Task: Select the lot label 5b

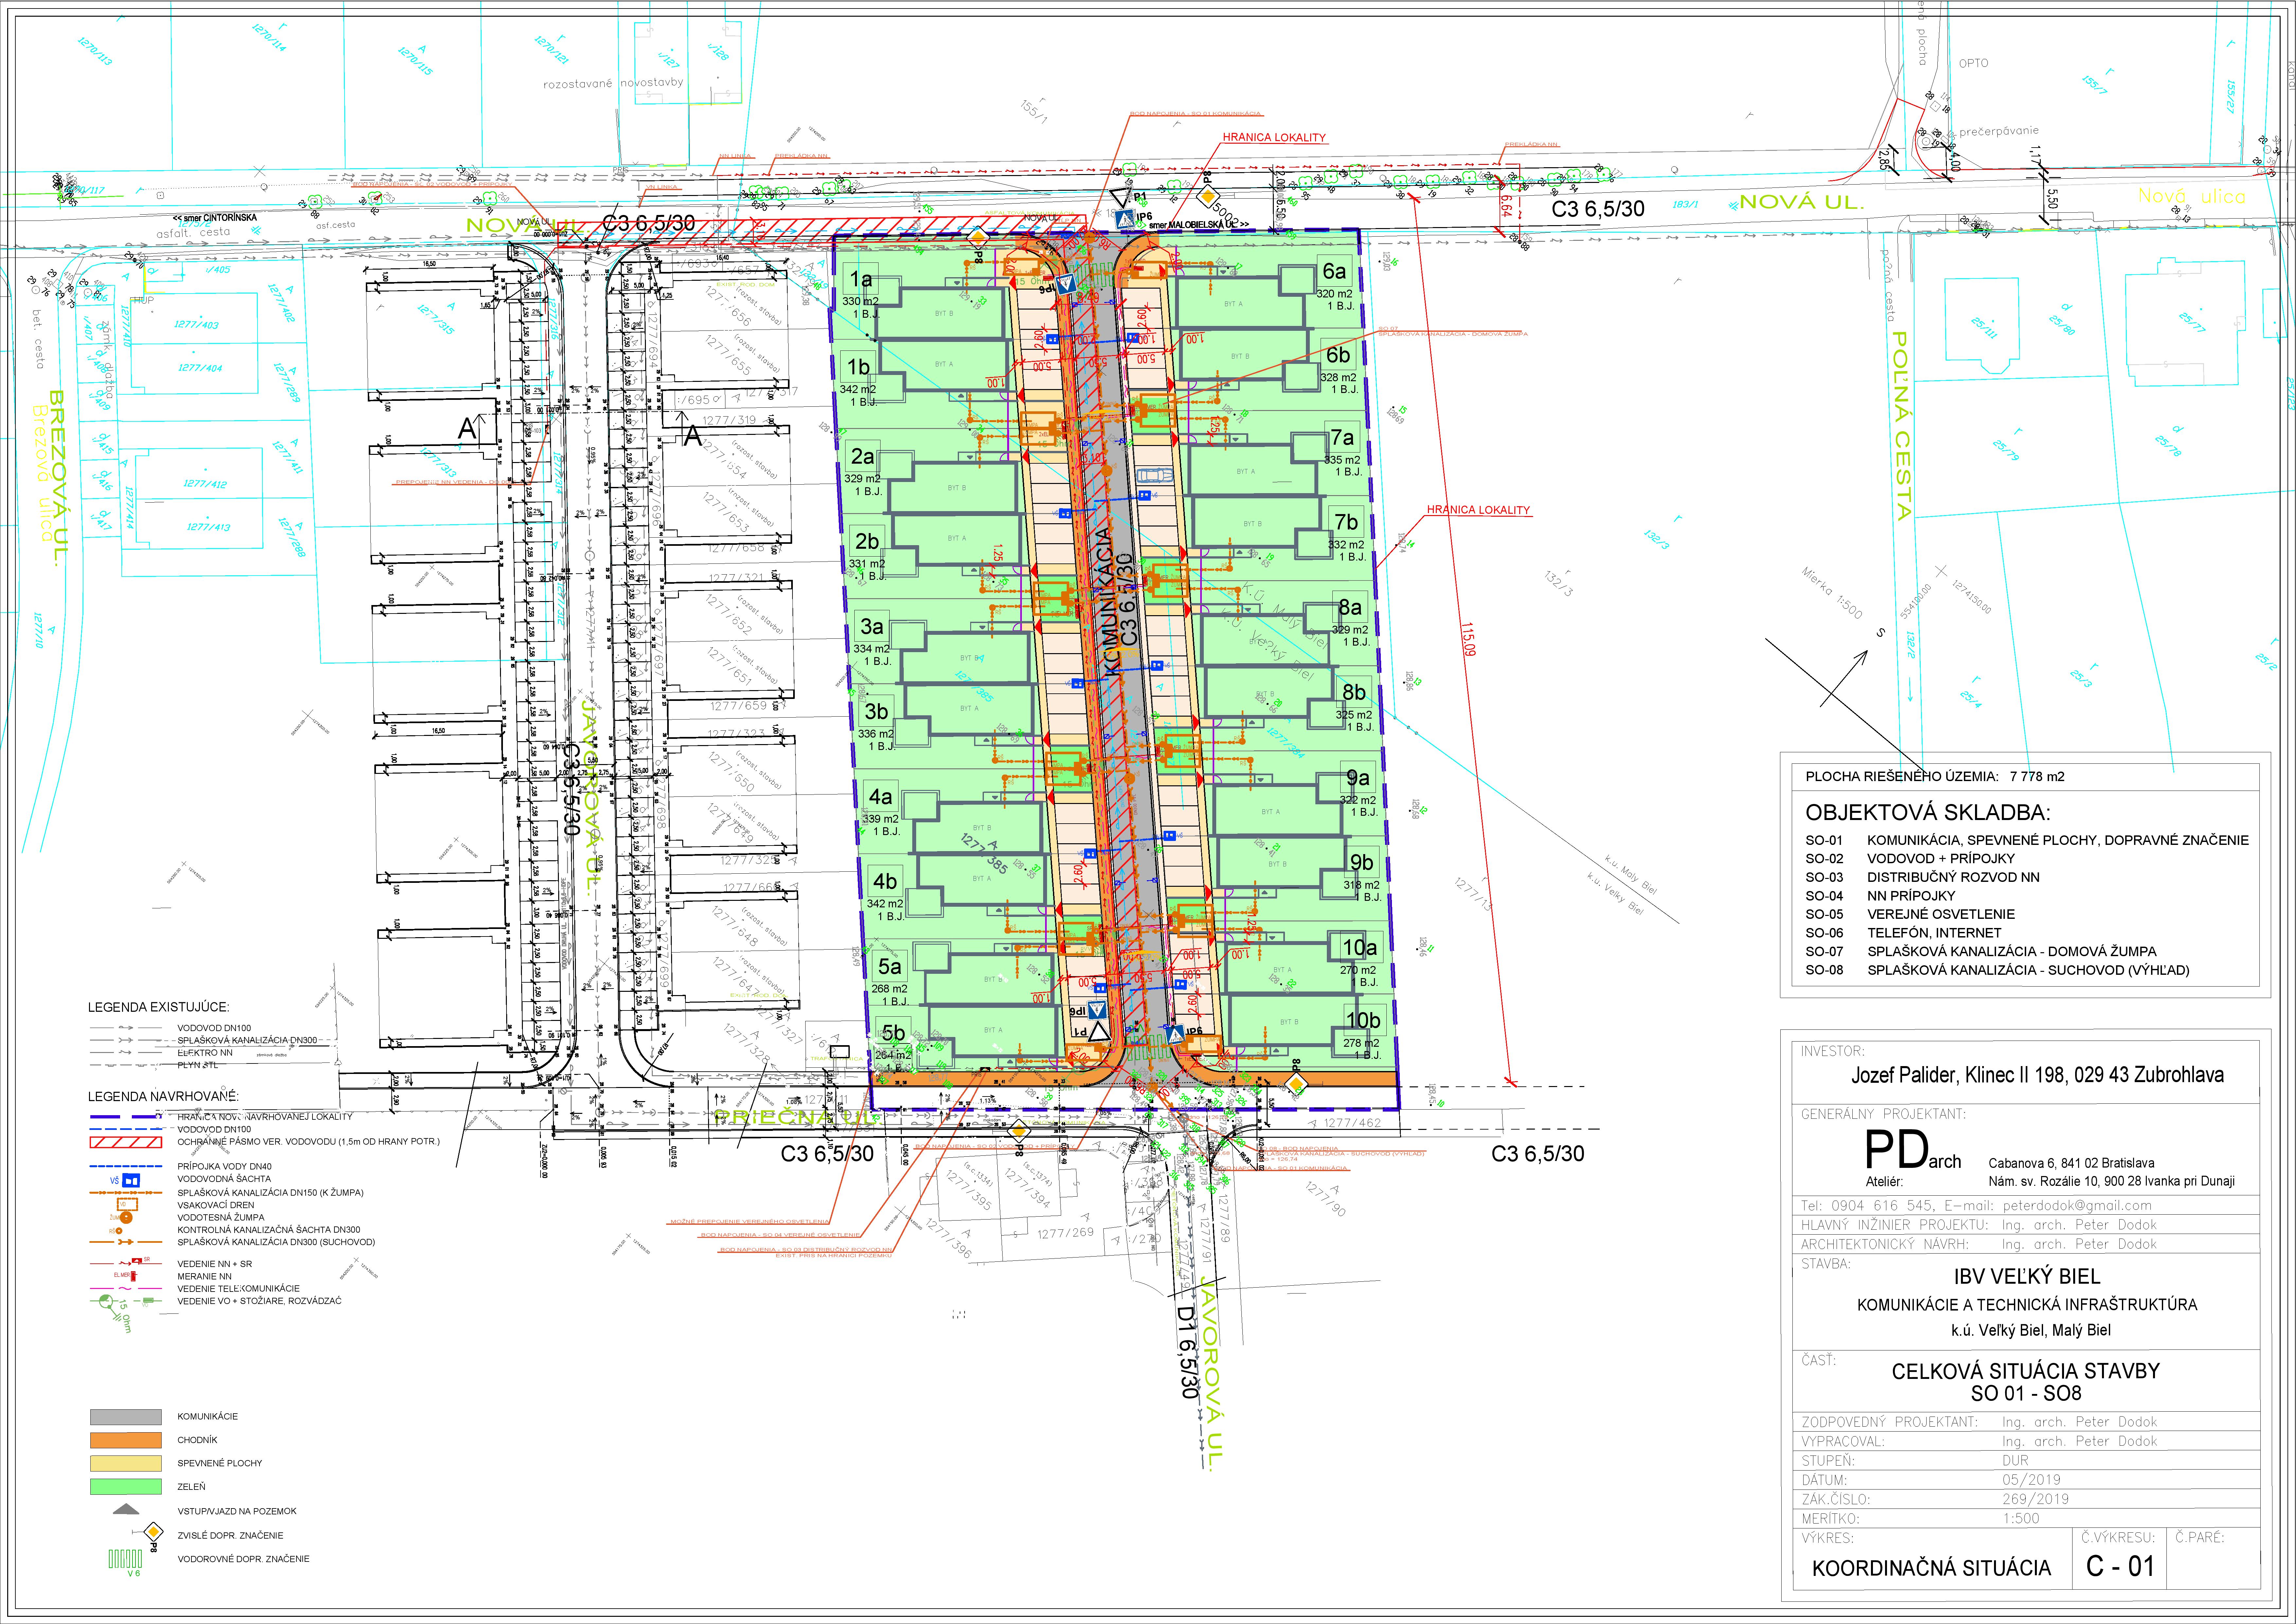Action: (893, 1033)
